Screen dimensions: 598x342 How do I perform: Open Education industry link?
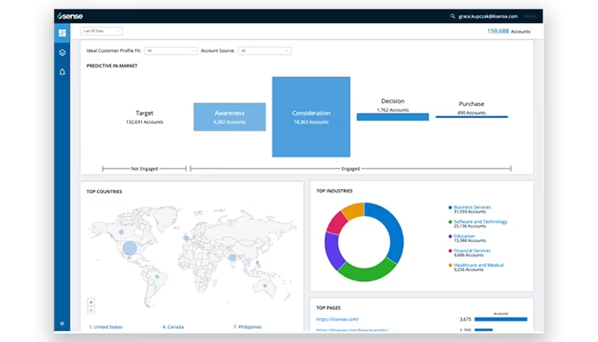(x=464, y=236)
